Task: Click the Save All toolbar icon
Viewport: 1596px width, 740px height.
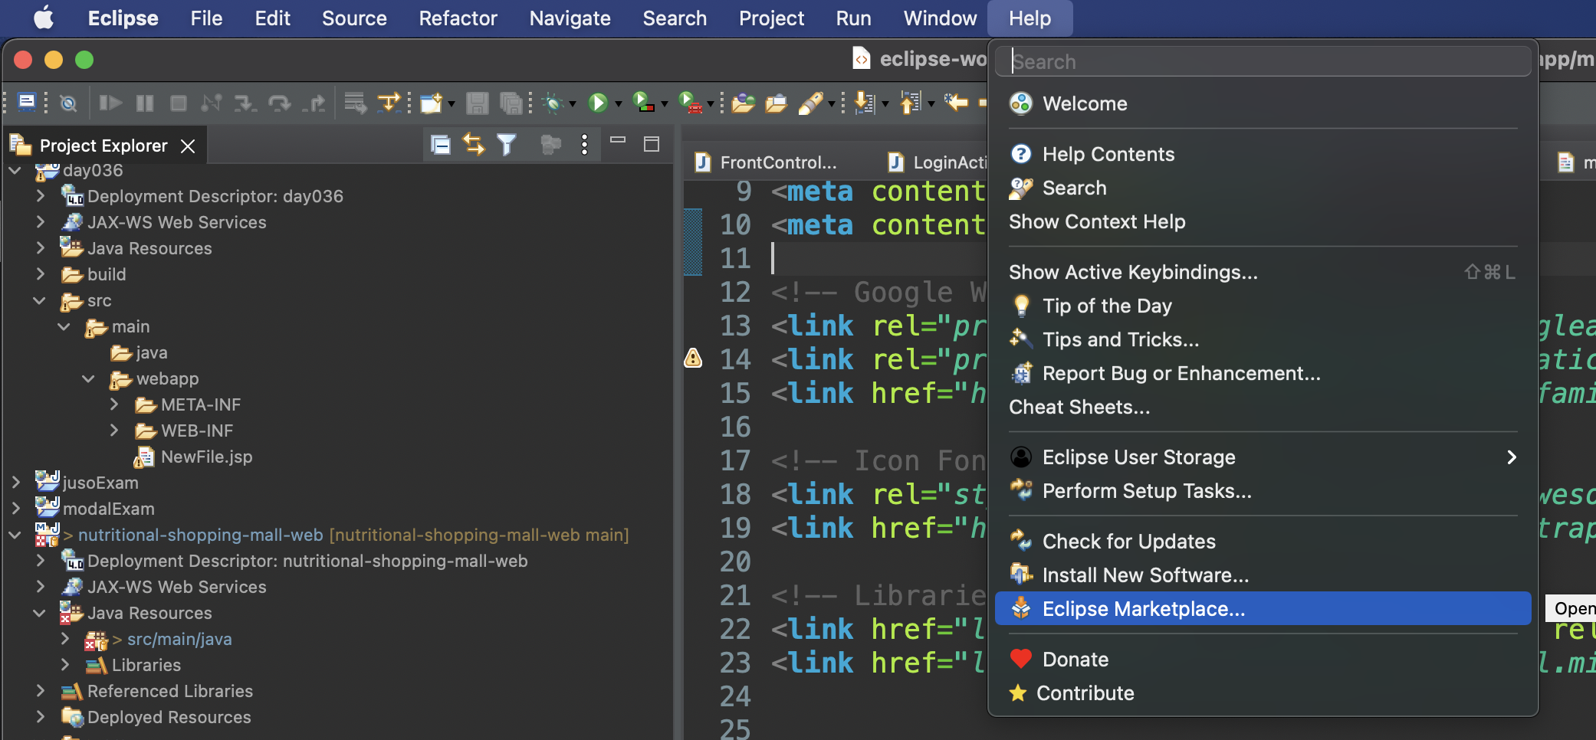Action: click(x=511, y=103)
